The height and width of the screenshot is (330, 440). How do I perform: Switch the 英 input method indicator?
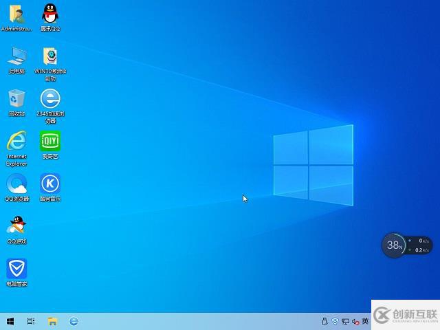click(365, 321)
